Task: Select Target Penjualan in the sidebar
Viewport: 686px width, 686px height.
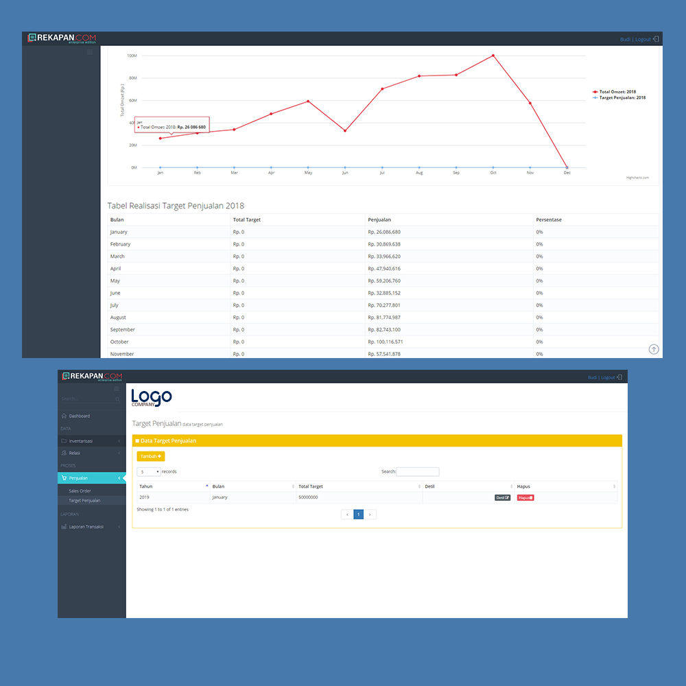Action: coord(84,501)
